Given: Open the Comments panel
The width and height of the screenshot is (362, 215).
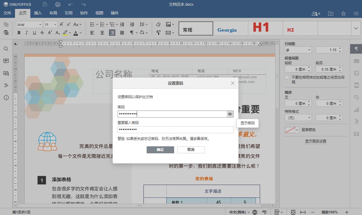Looking at the screenshot, I should [x=6, y=61].
